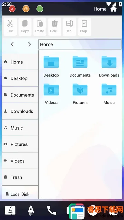Select Music in the sidebar
The image size is (124, 220).
(20, 128)
